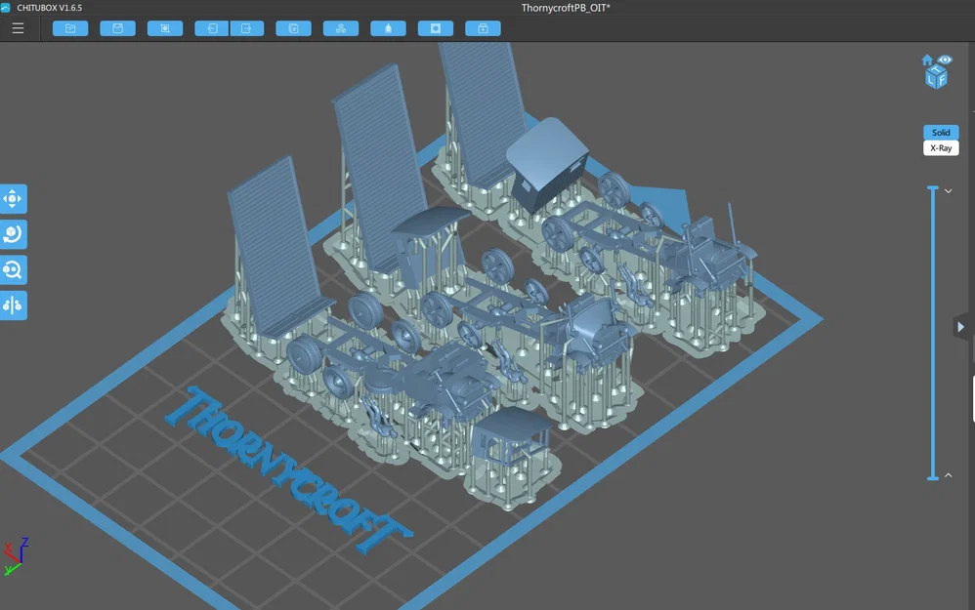This screenshot has width=975, height=610.
Task: Click the Home view icon
Action: click(x=927, y=60)
